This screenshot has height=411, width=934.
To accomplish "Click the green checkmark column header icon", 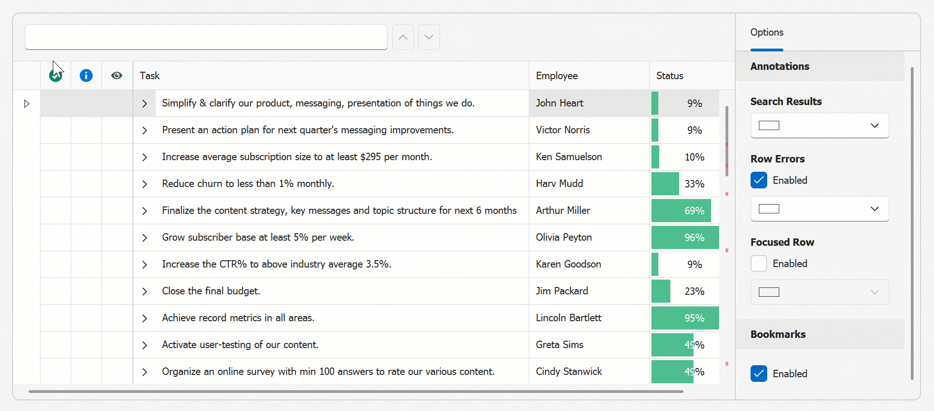I will 56,75.
